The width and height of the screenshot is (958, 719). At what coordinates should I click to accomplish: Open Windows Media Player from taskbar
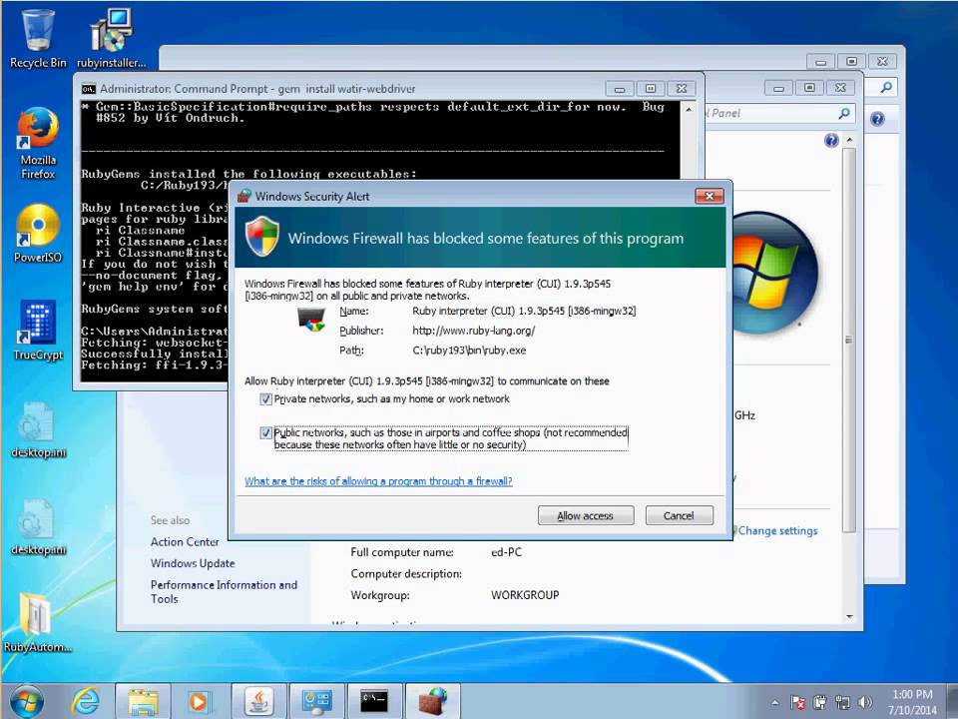tap(199, 701)
